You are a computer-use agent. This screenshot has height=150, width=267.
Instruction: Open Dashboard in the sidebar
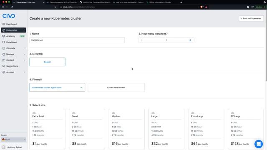pos(11,24)
